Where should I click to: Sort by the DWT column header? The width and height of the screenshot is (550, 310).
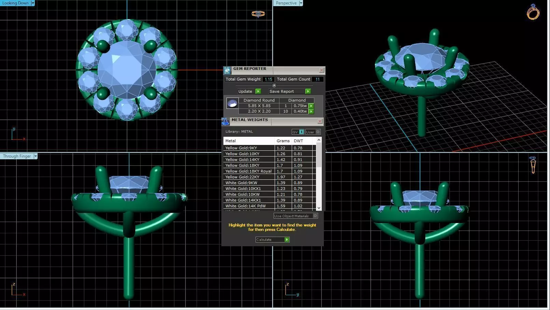point(302,141)
